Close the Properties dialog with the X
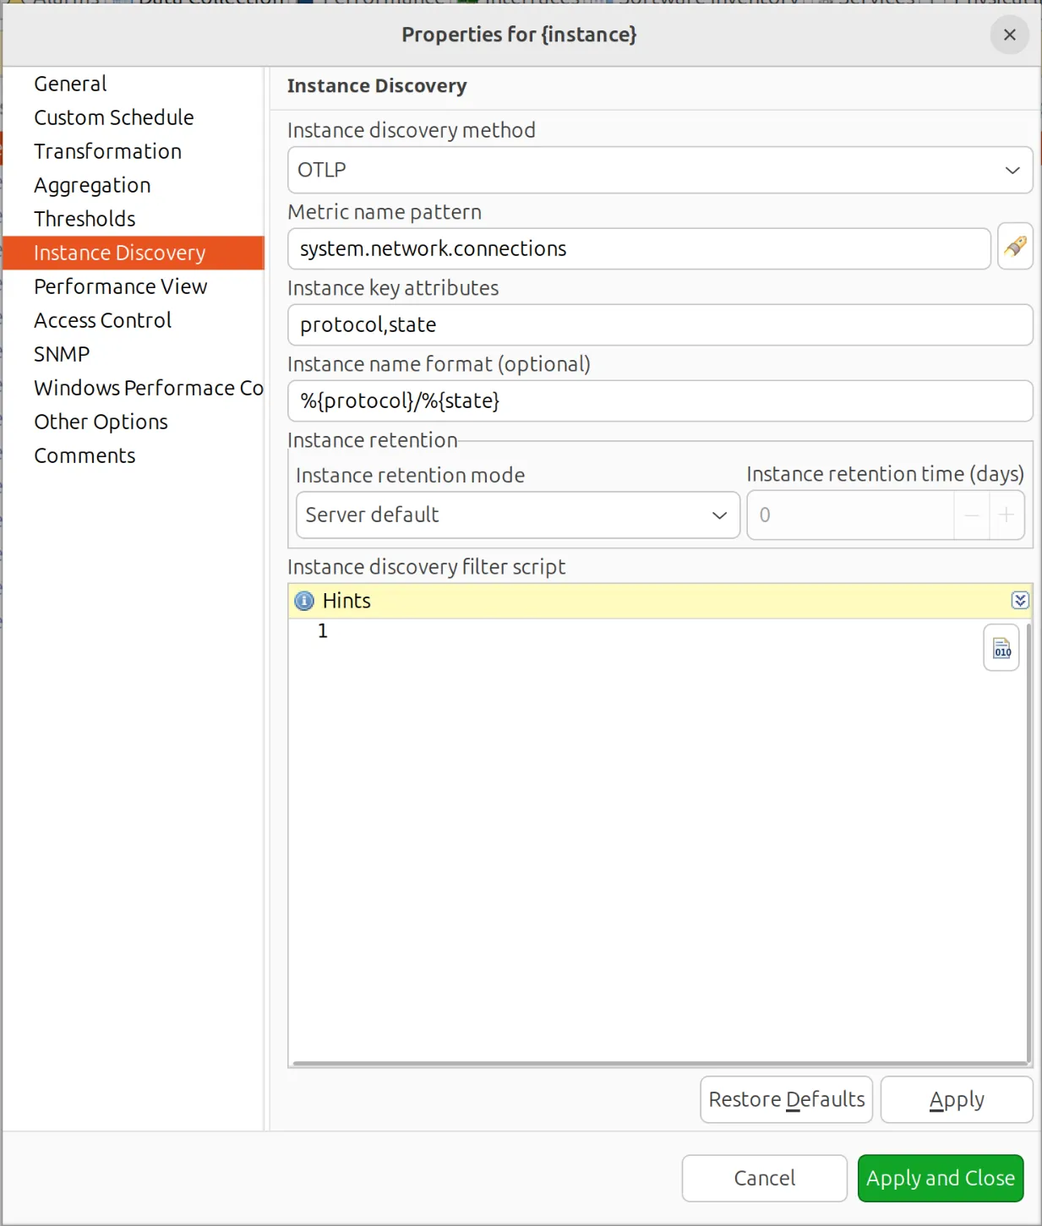Viewport: 1042px width, 1226px height. (x=1009, y=35)
